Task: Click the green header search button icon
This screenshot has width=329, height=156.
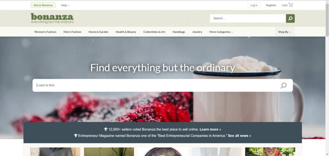Action: click(x=290, y=18)
